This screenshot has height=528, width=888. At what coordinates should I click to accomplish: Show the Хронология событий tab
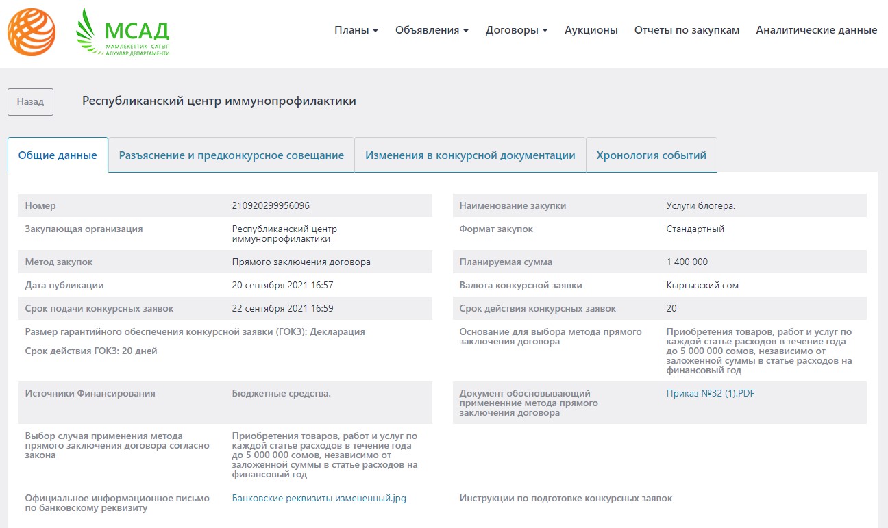click(651, 155)
